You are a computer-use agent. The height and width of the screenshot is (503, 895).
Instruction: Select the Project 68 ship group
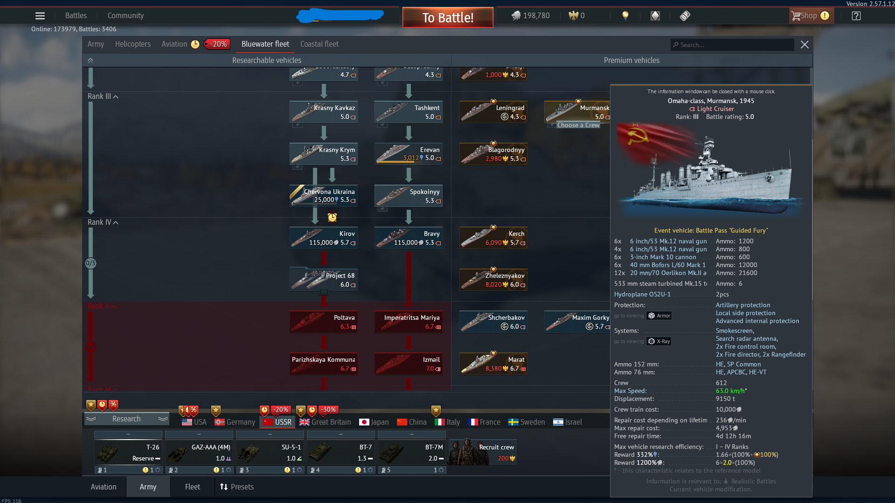tap(324, 280)
